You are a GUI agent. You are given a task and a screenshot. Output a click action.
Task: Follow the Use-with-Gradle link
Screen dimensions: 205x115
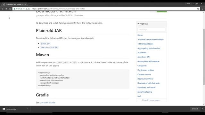48,103
